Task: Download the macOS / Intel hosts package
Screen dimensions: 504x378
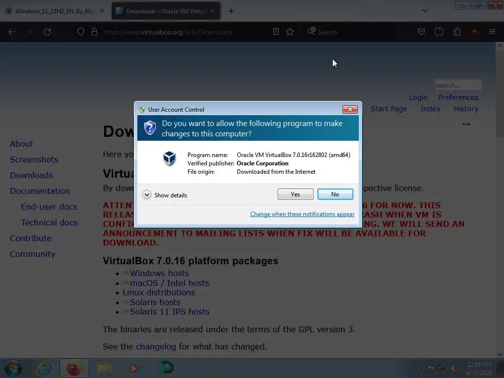Action: coord(169,283)
